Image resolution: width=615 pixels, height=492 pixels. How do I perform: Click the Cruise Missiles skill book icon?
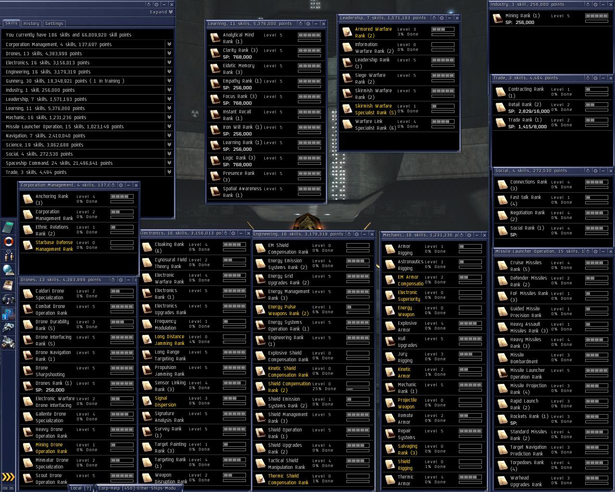[x=502, y=266]
